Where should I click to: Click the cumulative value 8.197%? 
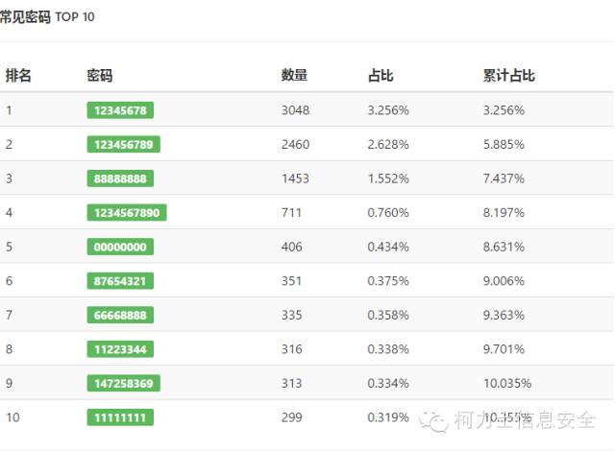pyautogui.click(x=504, y=213)
